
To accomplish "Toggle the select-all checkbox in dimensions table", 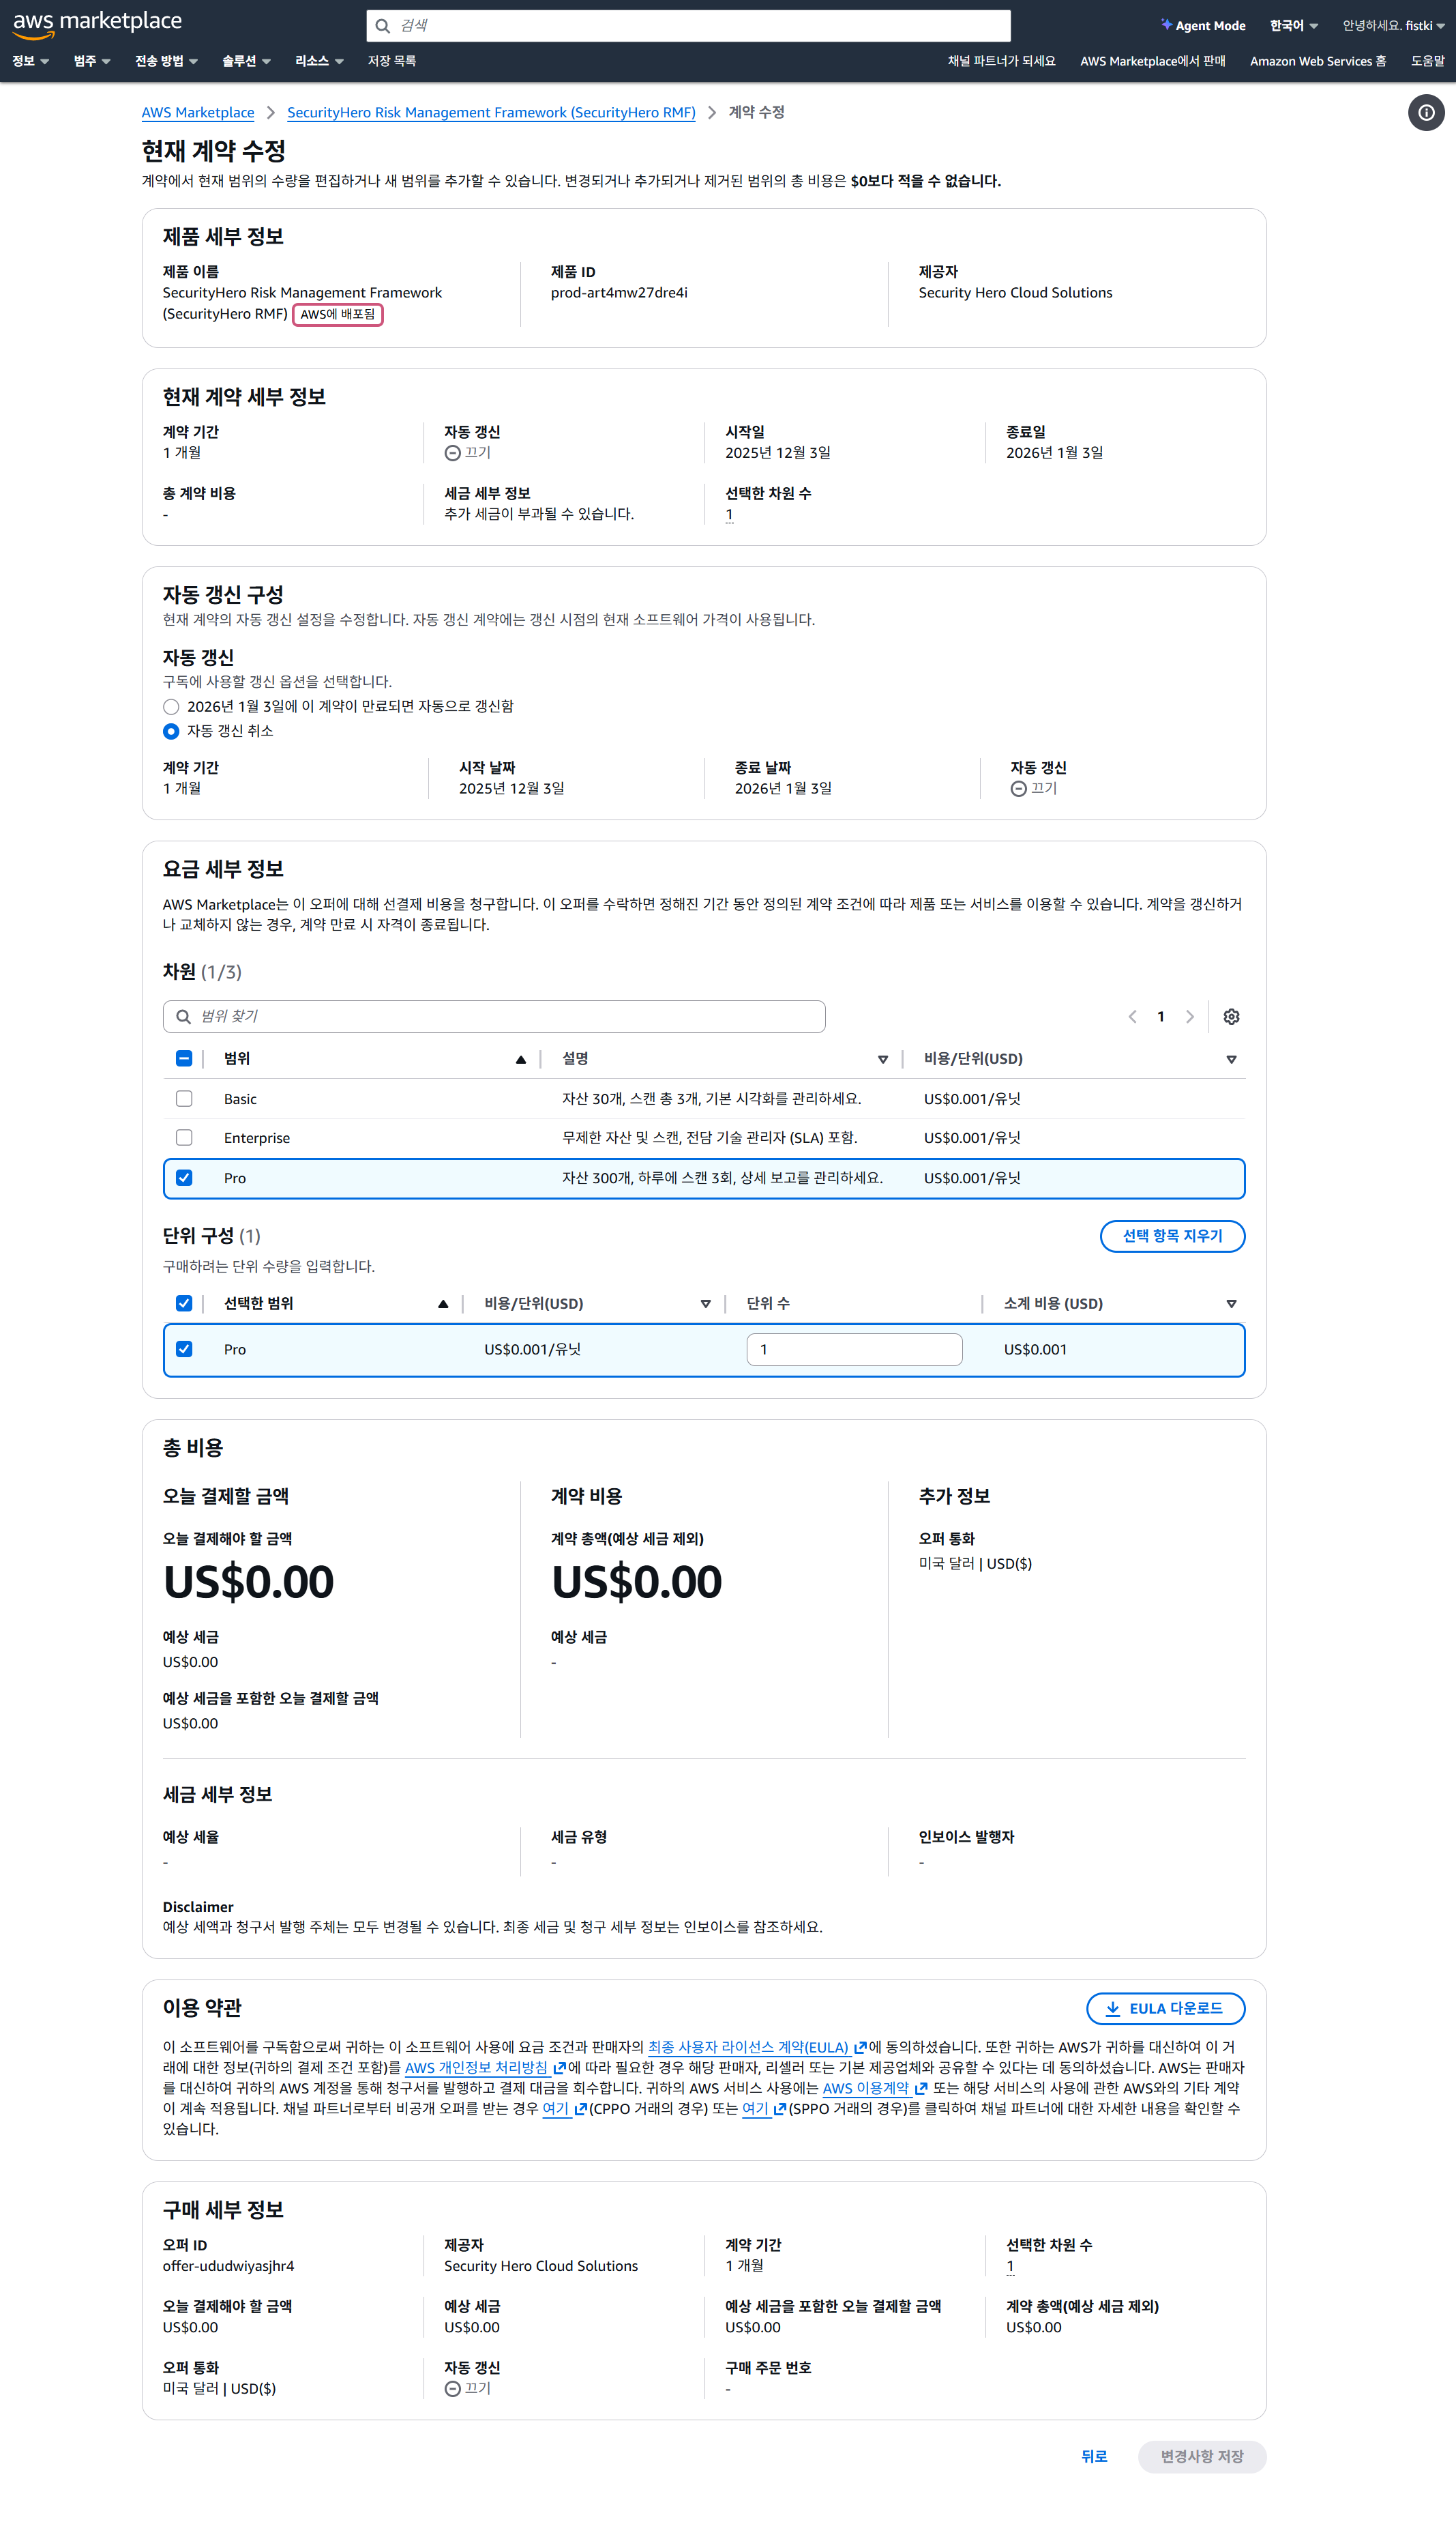I will (184, 1058).
